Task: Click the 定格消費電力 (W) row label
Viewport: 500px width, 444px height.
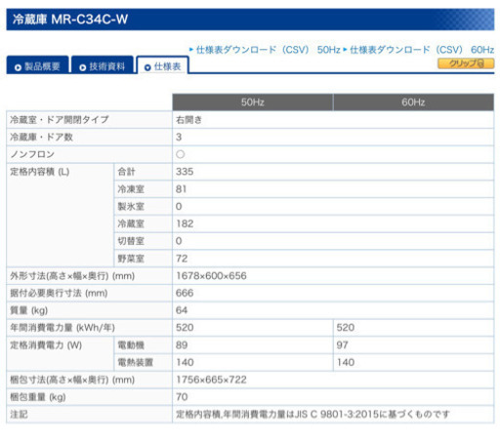Action: [x=46, y=345]
